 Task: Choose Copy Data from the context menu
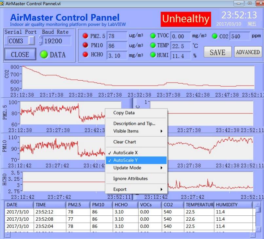(x=136, y=113)
